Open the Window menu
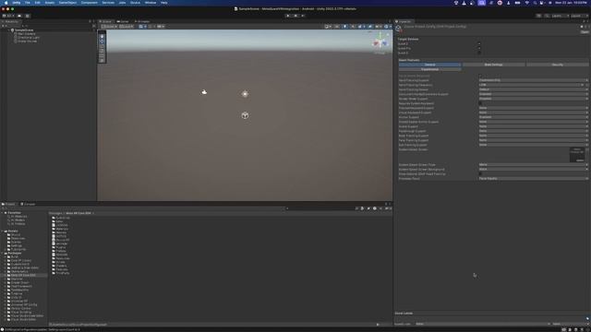Screen dimensions: 591x332 point(151,3)
